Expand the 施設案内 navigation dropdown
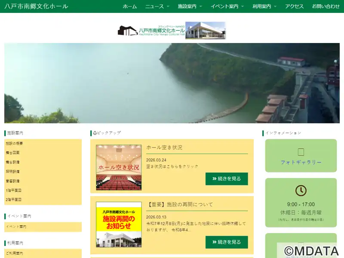This screenshot has width=344, height=258. [x=190, y=6]
